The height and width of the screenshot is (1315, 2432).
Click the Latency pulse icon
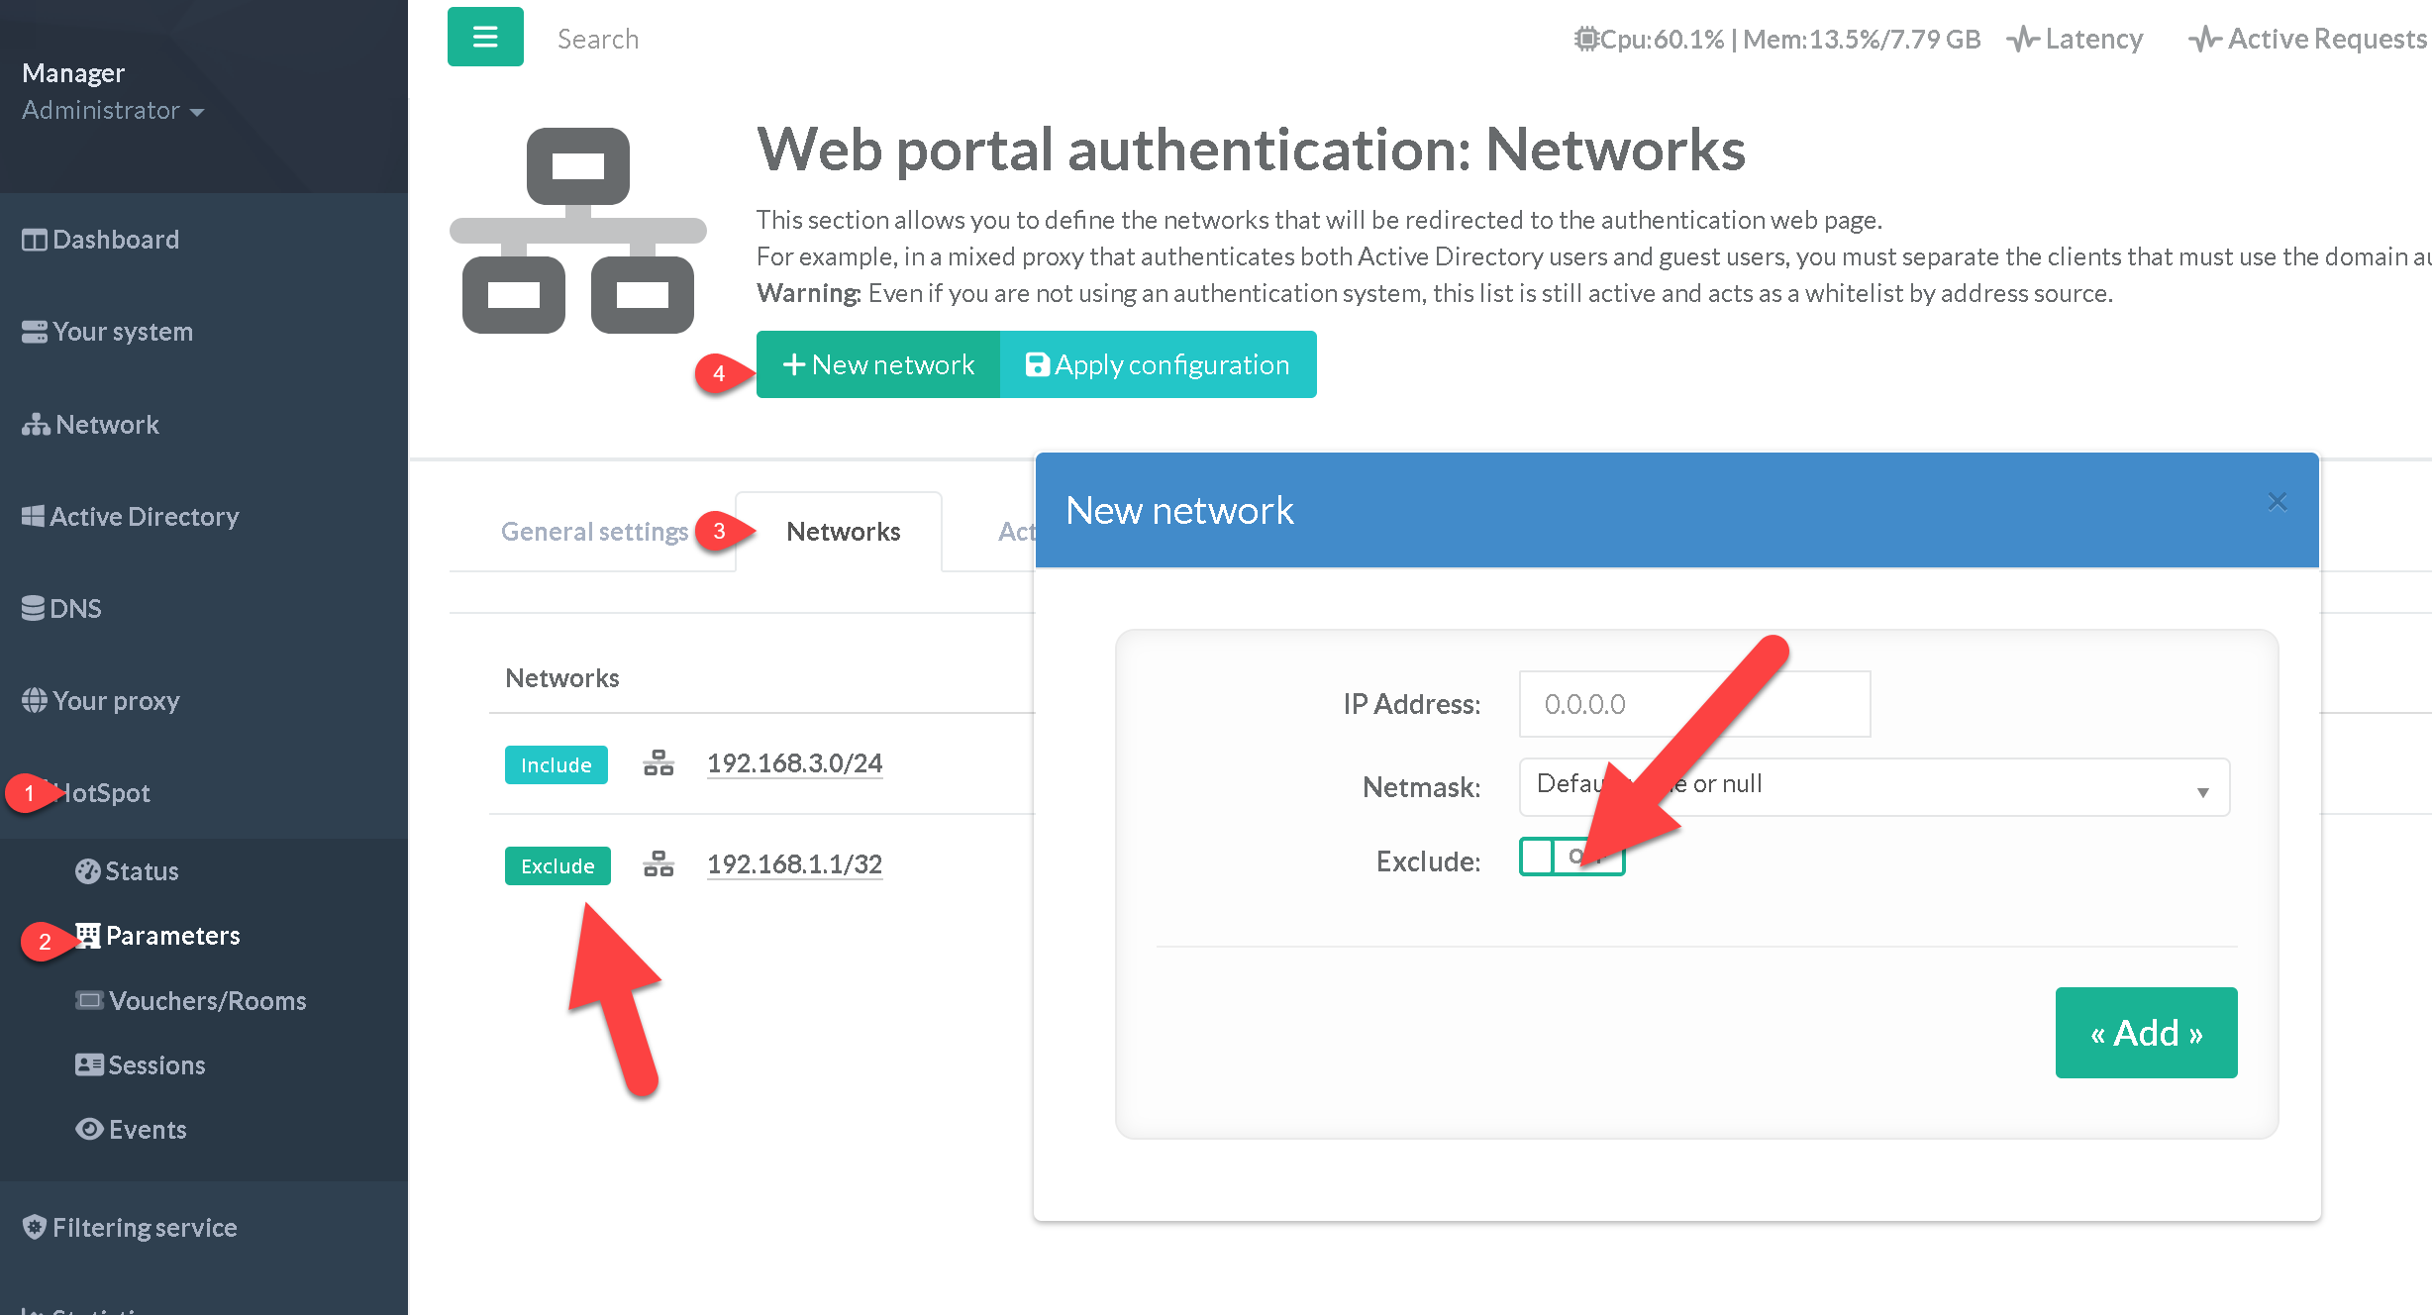tap(2022, 40)
